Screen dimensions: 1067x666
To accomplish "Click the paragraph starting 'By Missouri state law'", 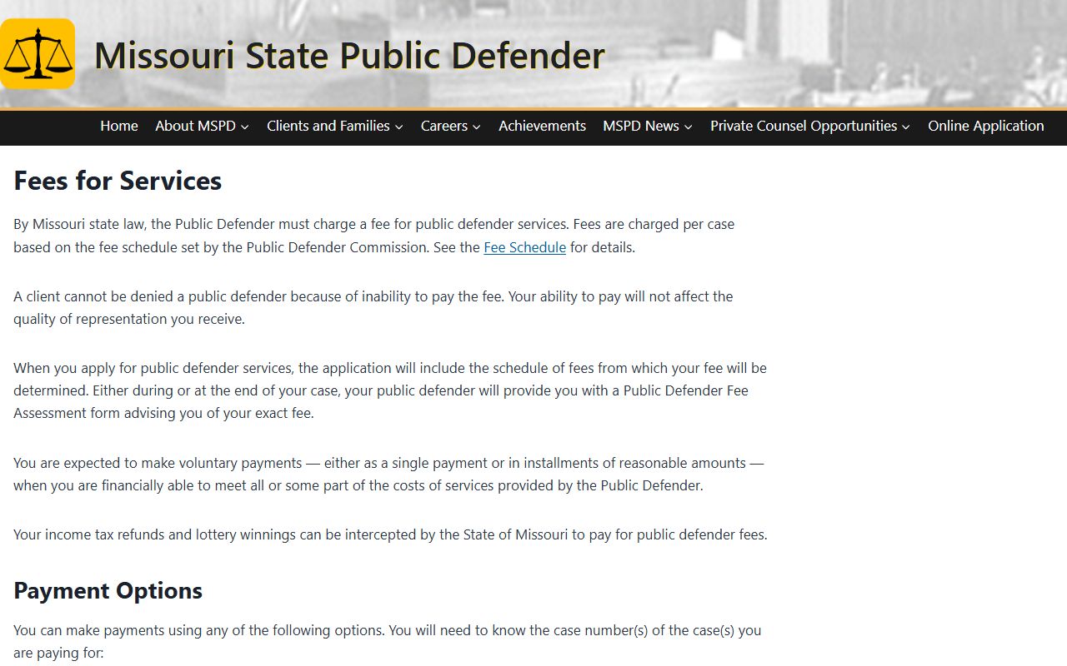I will (x=374, y=236).
